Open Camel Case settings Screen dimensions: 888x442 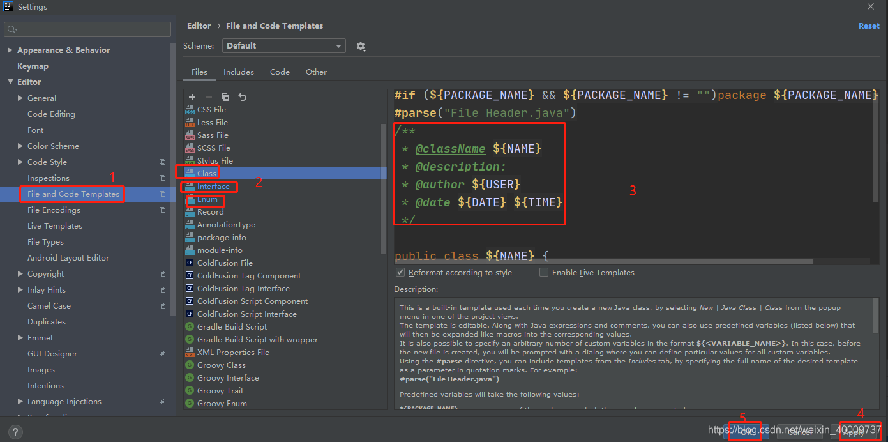tap(49, 306)
